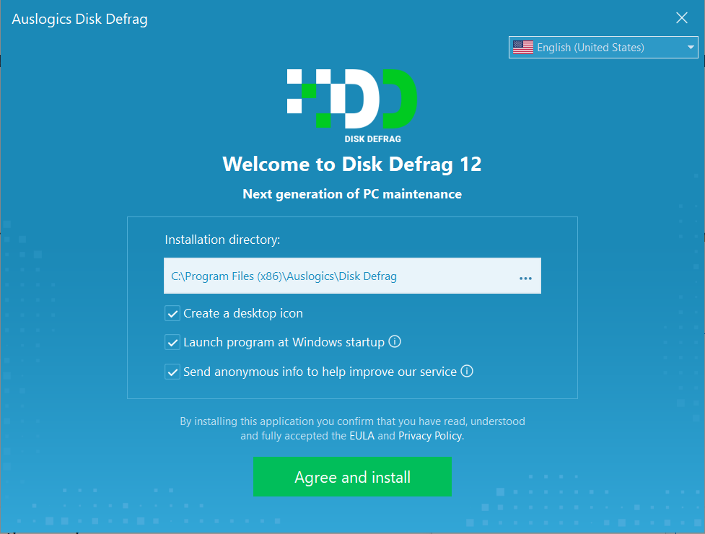Disable Launch program at Windows startup
Viewport: 705px width, 534px height.
point(171,341)
